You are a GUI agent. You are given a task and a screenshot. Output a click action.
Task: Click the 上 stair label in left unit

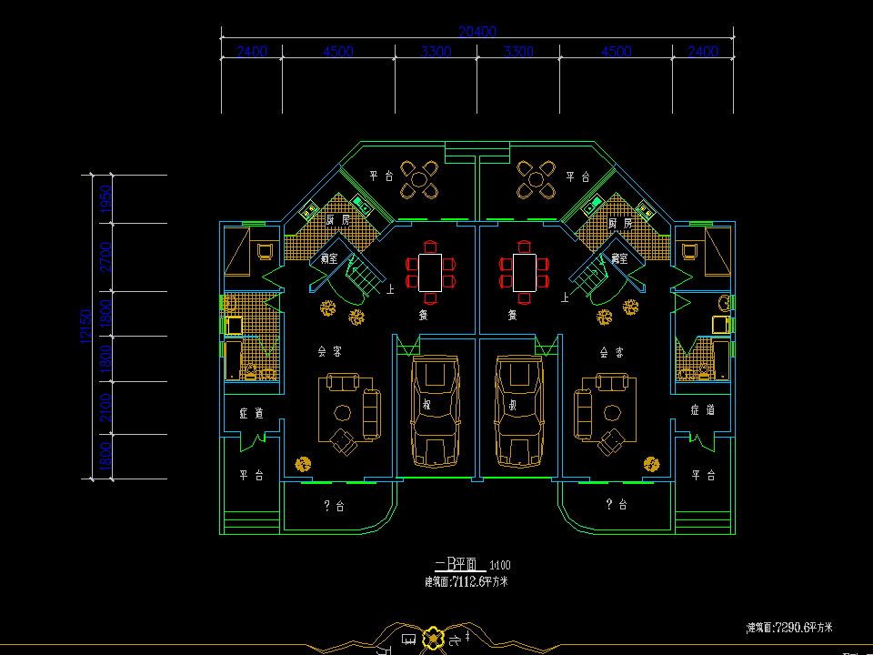(x=390, y=289)
